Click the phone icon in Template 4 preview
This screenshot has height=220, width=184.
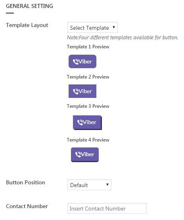coord(78,155)
